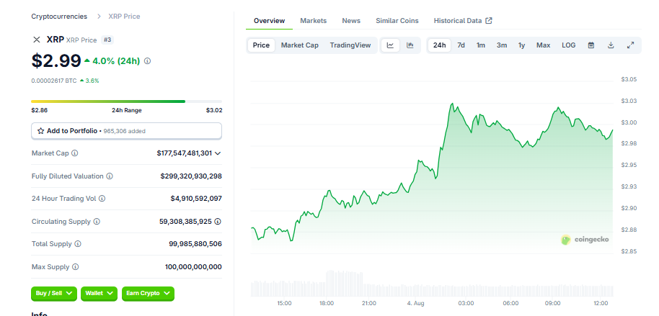
Task: Click info icon beside 59,308,385,925 value
Action: click(218, 221)
